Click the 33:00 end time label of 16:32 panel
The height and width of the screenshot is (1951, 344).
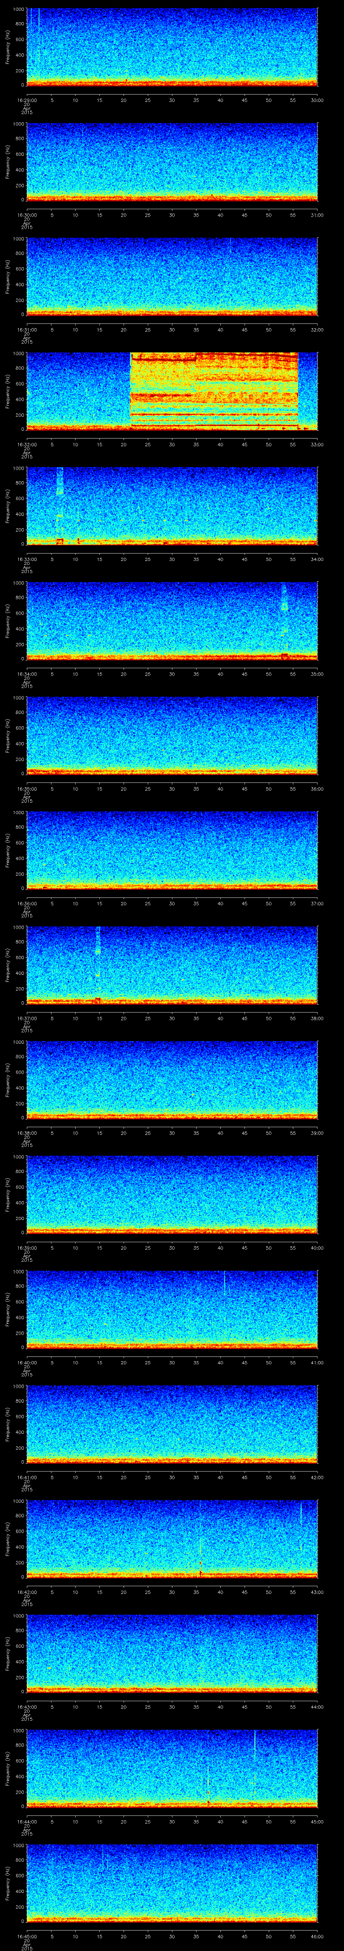pyautogui.click(x=317, y=444)
